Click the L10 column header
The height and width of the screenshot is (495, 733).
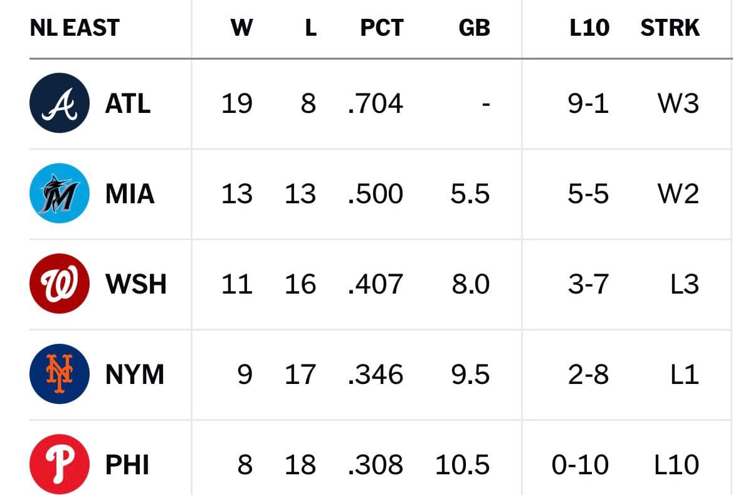coord(589,28)
